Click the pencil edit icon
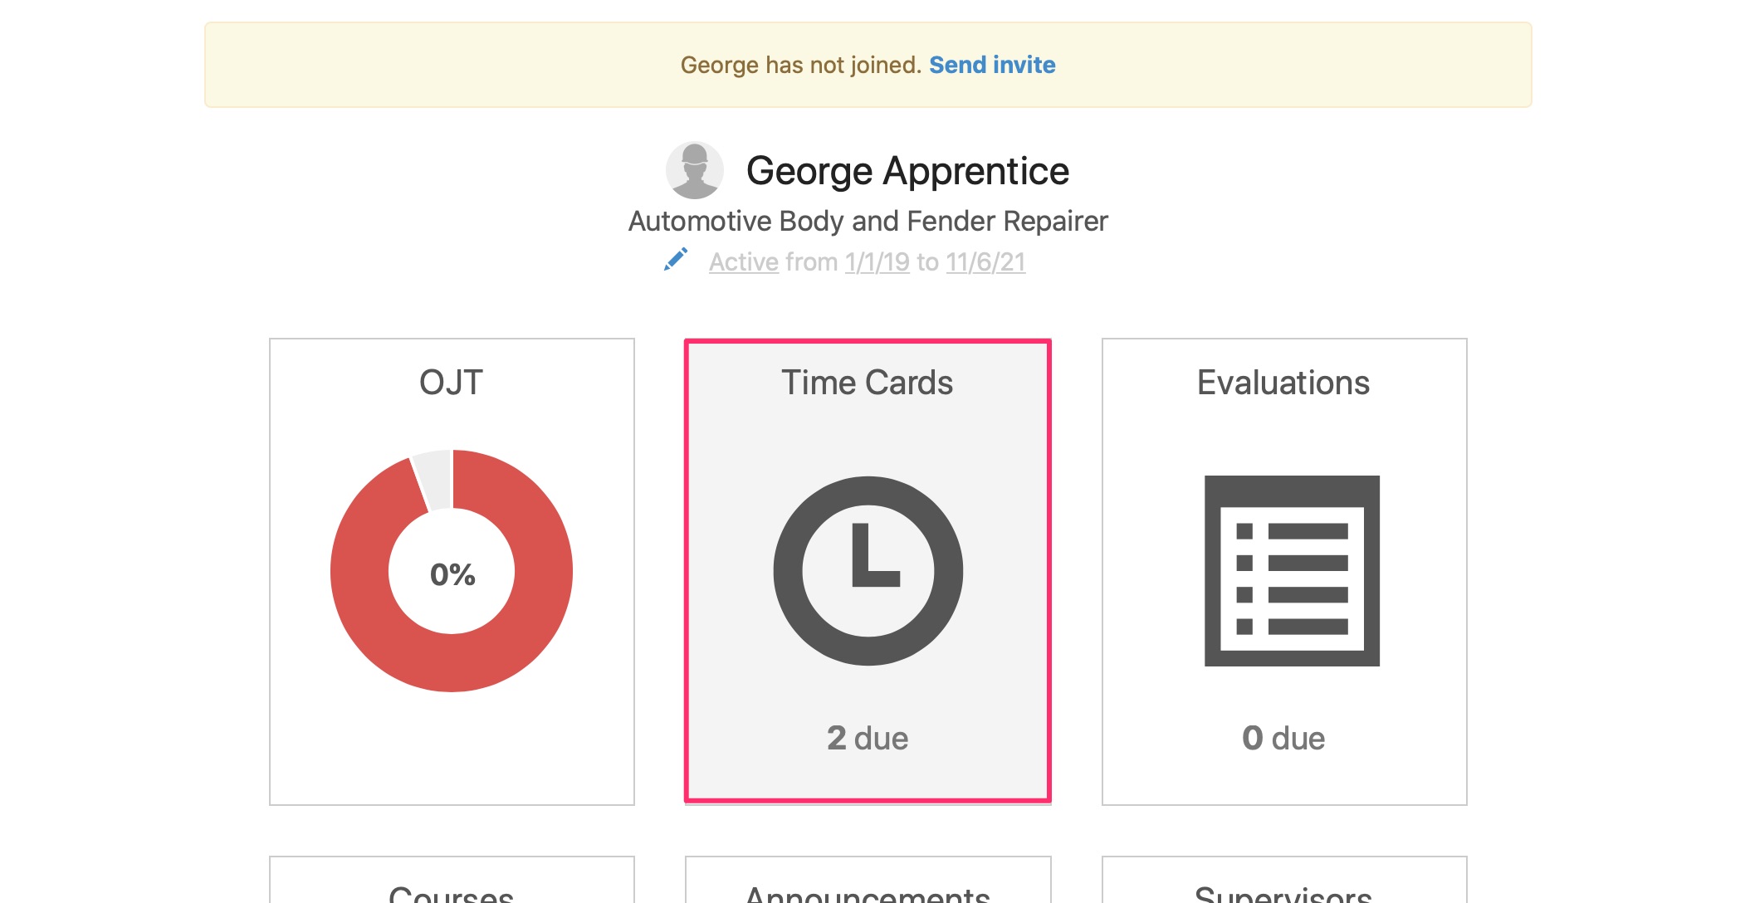 676,260
